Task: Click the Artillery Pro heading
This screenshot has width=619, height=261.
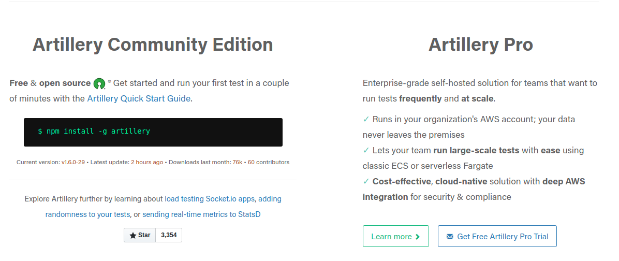Action: pyautogui.click(x=480, y=45)
